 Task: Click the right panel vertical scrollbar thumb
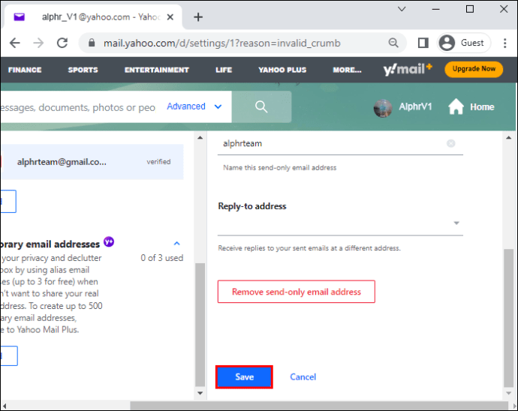pos(509,318)
